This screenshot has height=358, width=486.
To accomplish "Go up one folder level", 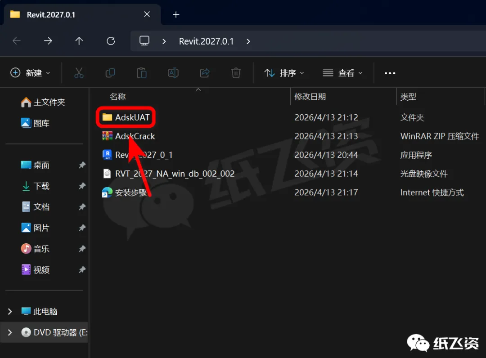I will click(79, 40).
